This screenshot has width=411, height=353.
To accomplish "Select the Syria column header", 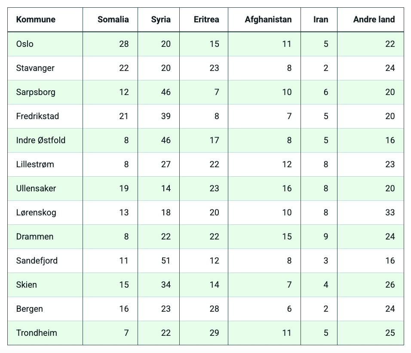I will 161,19.
